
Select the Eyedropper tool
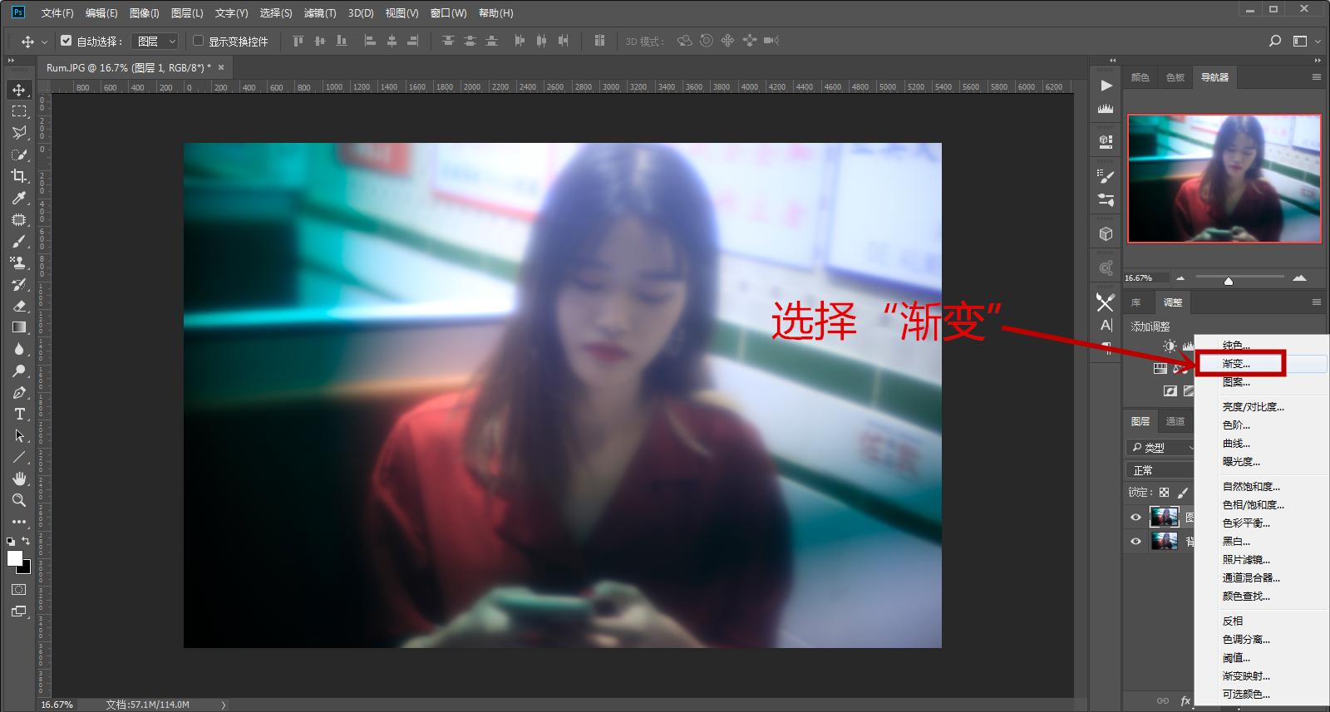click(x=19, y=197)
